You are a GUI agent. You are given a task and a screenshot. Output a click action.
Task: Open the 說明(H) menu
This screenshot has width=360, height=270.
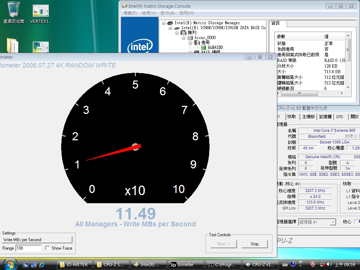coord(187,13)
